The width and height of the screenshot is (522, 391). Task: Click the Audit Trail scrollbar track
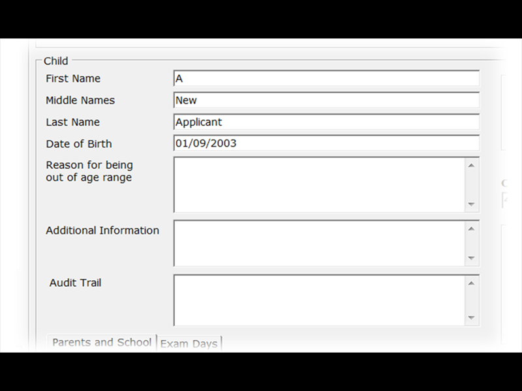coord(471,300)
